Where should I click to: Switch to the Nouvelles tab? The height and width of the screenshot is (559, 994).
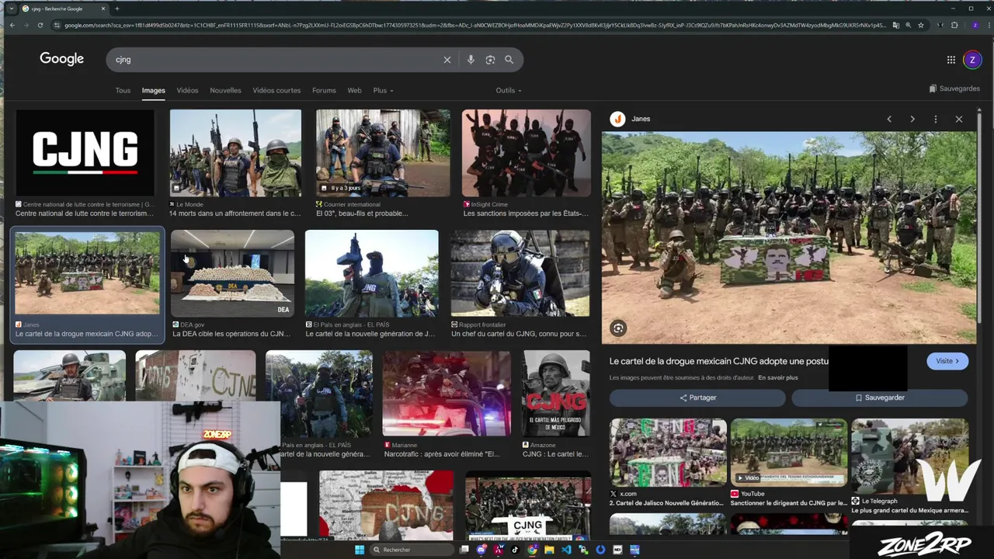225,90
